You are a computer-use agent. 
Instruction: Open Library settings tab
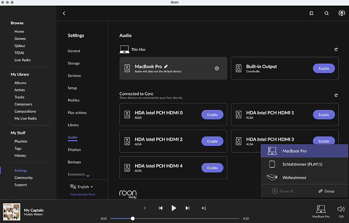pyautogui.click(x=73, y=125)
